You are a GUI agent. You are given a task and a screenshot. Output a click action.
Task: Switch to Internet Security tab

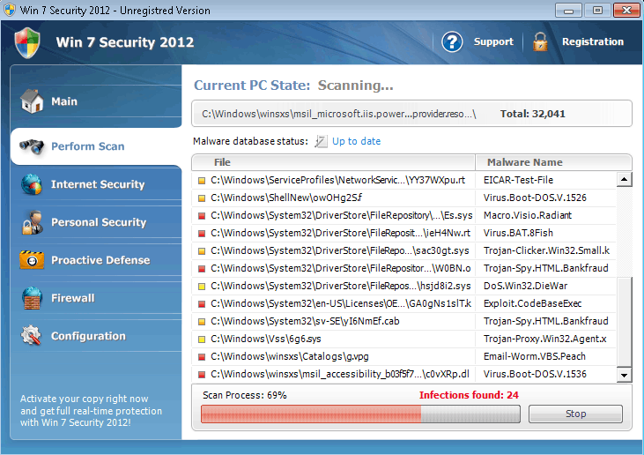(x=97, y=184)
